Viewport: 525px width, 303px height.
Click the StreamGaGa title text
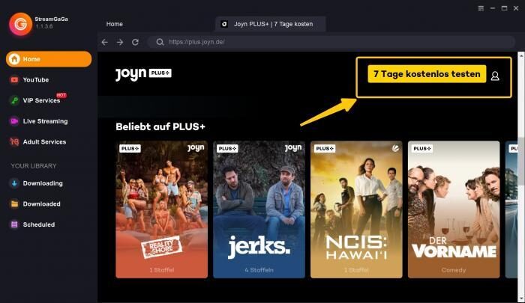[51, 19]
